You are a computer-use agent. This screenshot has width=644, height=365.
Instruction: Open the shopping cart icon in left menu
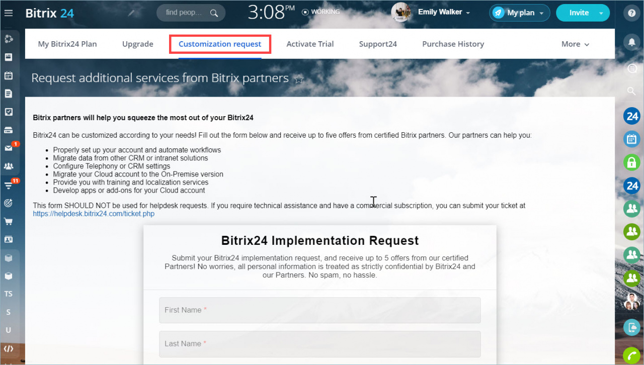(x=9, y=221)
